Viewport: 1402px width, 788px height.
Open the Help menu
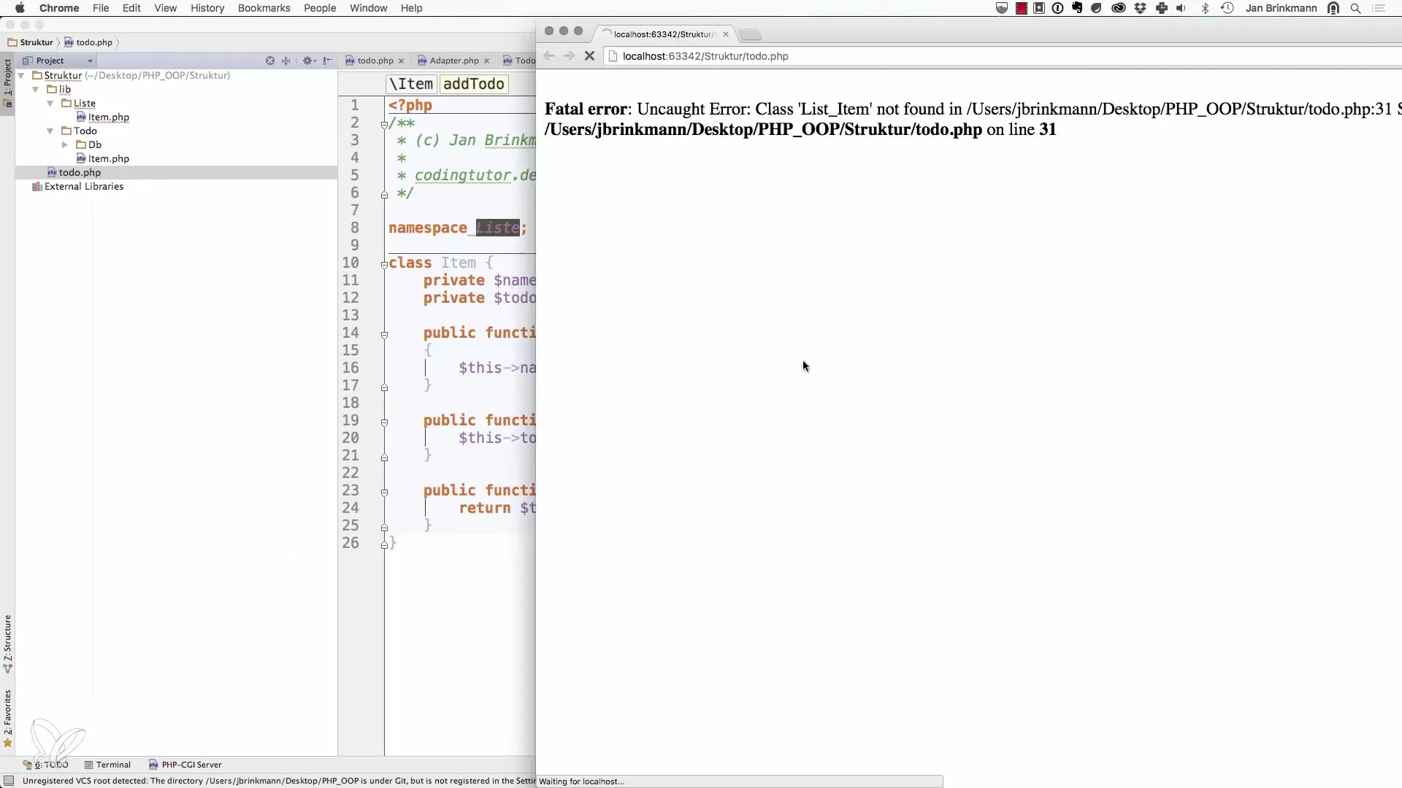(412, 8)
